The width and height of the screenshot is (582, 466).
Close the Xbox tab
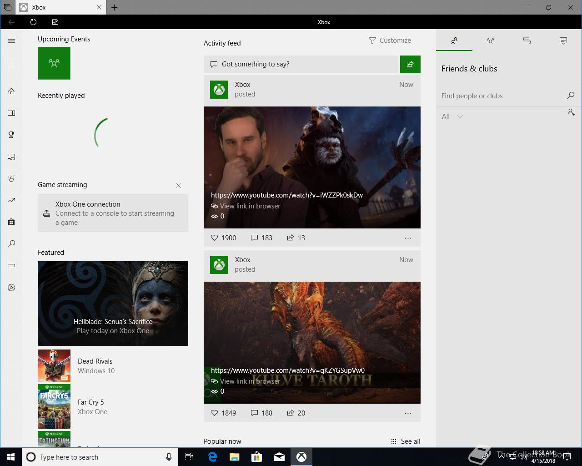pyautogui.click(x=99, y=7)
